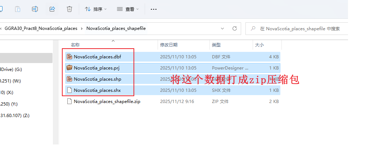This screenshot has width=384, height=152.
Task: Open the 排序 sort dropdown
Action: [96, 9]
